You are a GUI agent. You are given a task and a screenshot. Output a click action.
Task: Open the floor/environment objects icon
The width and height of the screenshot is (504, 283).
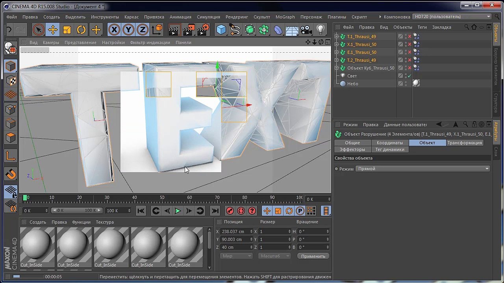click(292, 30)
